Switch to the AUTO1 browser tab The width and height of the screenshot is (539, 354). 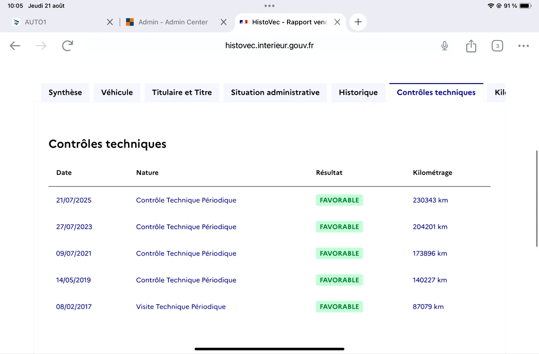pos(36,22)
